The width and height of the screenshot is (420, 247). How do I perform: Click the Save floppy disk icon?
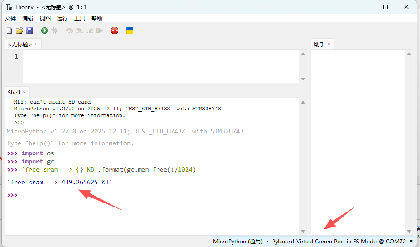click(x=30, y=30)
